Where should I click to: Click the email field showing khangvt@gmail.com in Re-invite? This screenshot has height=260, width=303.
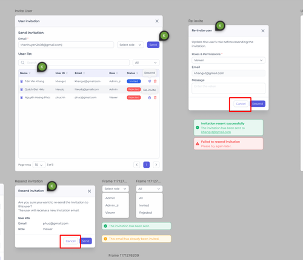pos(228,73)
